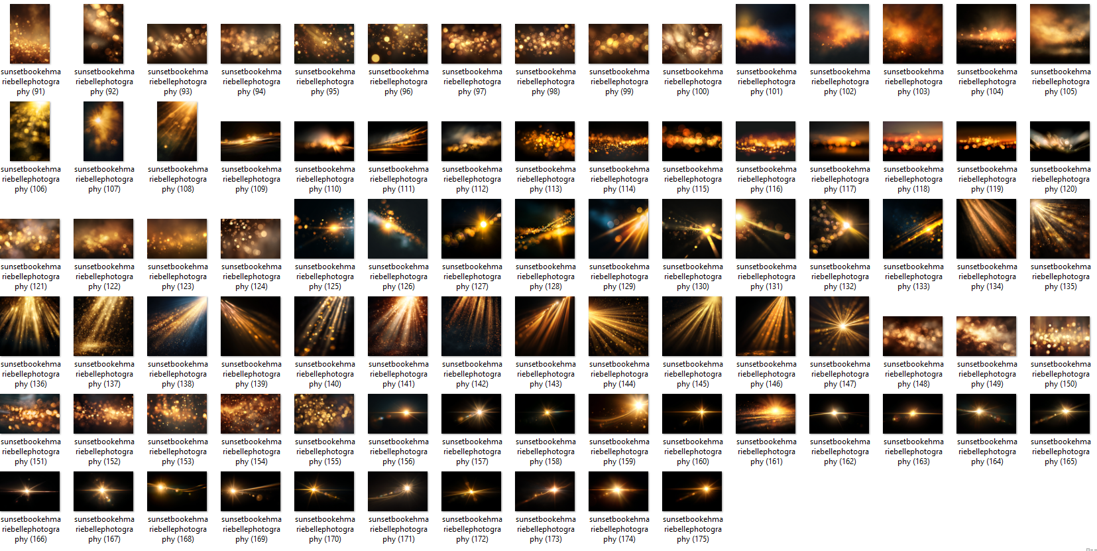This screenshot has width=1097, height=551.
Task: Select the thumbnail for phy (129)
Action: pos(618,229)
